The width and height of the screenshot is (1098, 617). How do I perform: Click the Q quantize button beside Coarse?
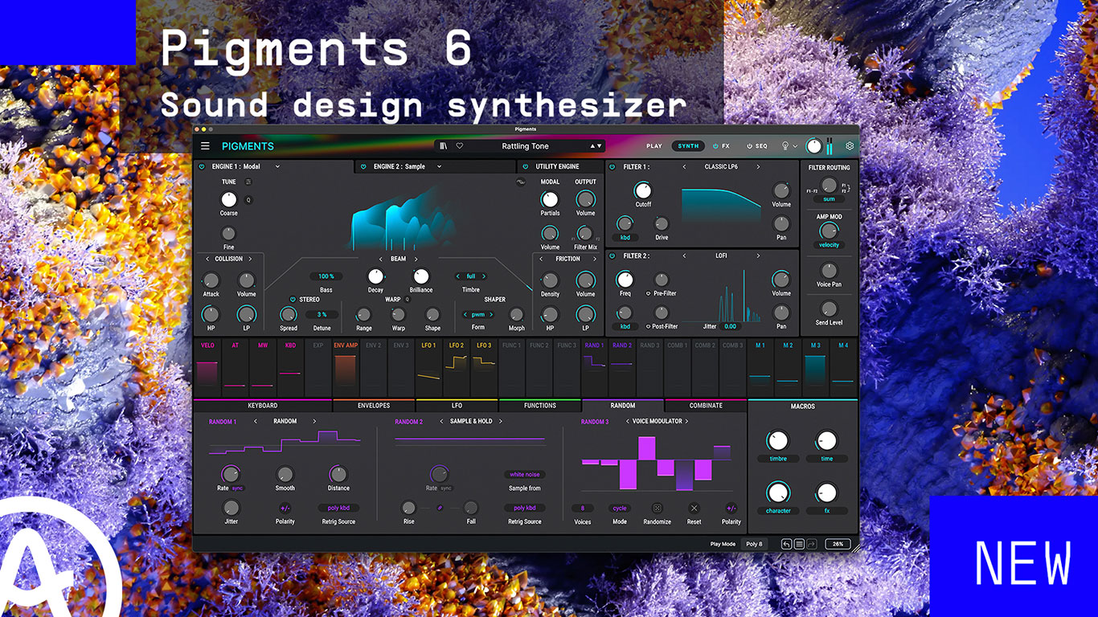(x=248, y=200)
